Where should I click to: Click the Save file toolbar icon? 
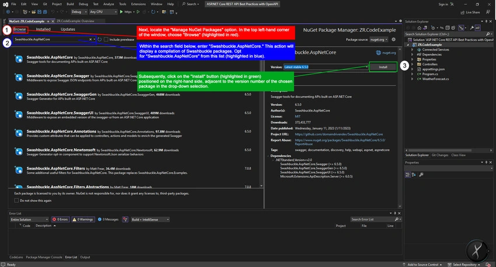(39, 12)
